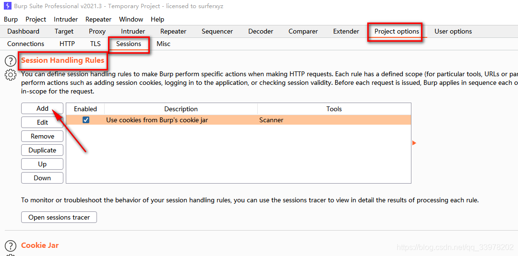Switch to the Dashboard tab
The image size is (518, 256).
[24, 31]
